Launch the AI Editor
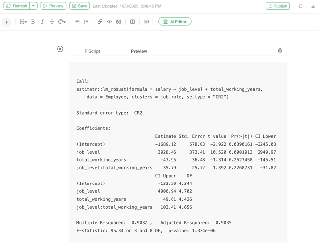Screen dimensions: 318x246 tap(174, 22)
